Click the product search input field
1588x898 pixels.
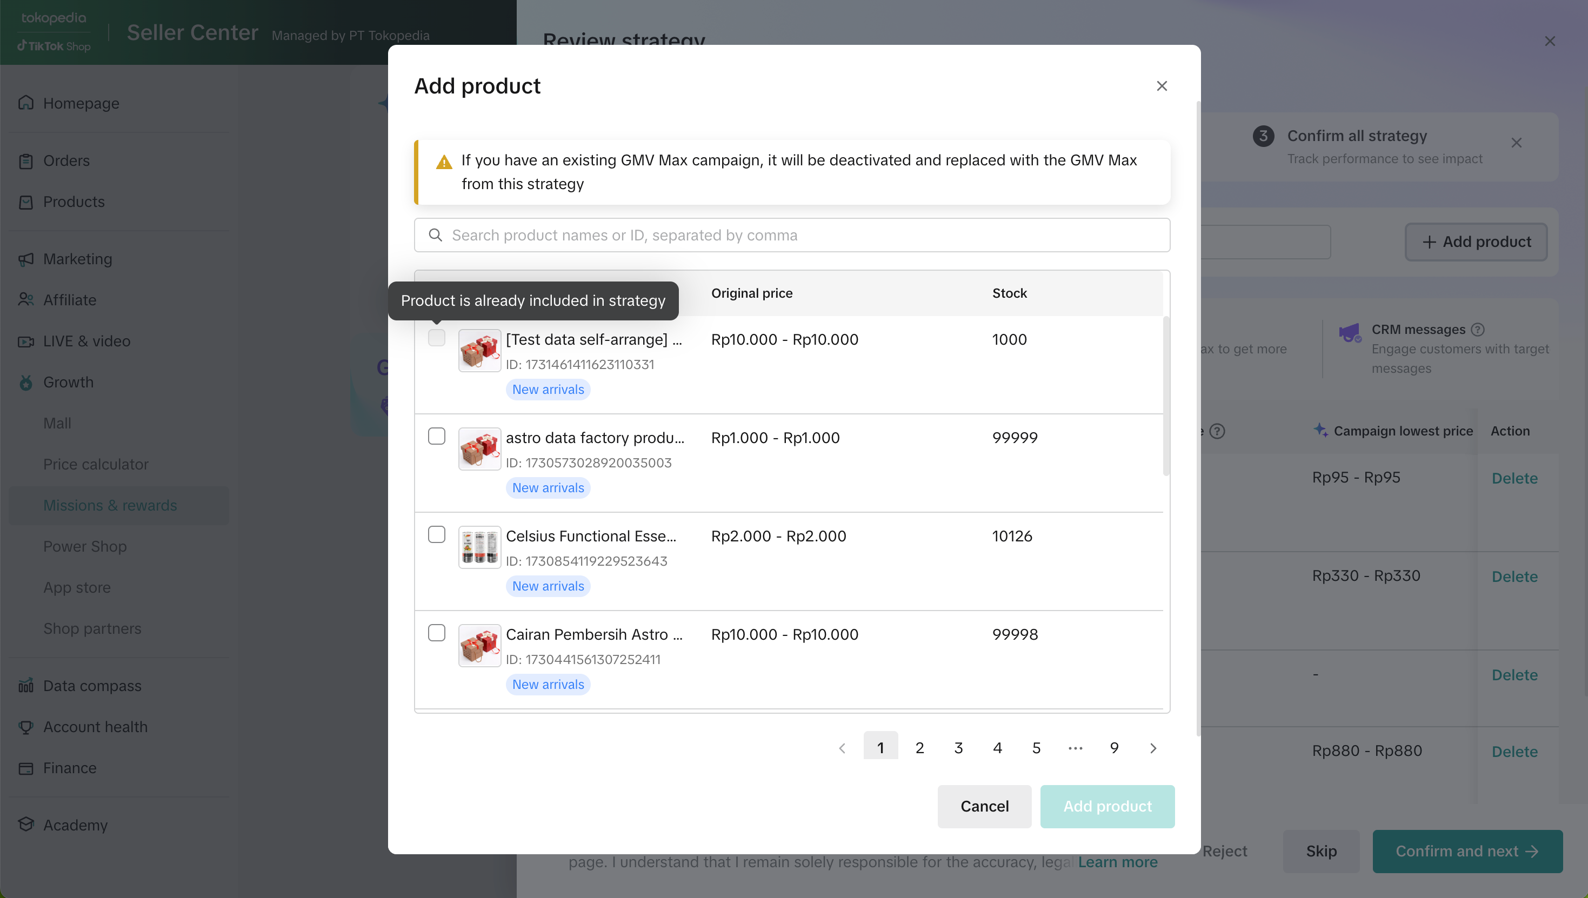click(x=802, y=235)
